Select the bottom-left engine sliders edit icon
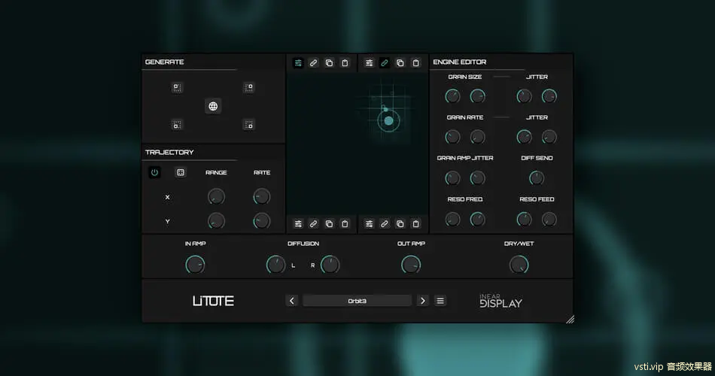This screenshot has width=715, height=376. (x=298, y=224)
